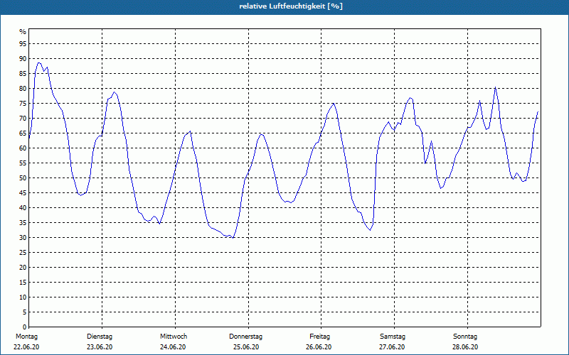This screenshot has width=569, height=355.
Task: Click the '%' unit label on the y-axis
Action: pyautogui.click(x=23, y=32)
